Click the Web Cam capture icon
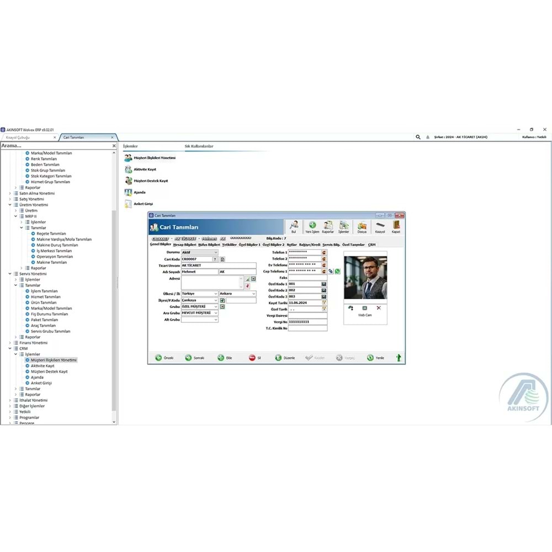This screenshot has height=552, width=552. pos(364,307)
